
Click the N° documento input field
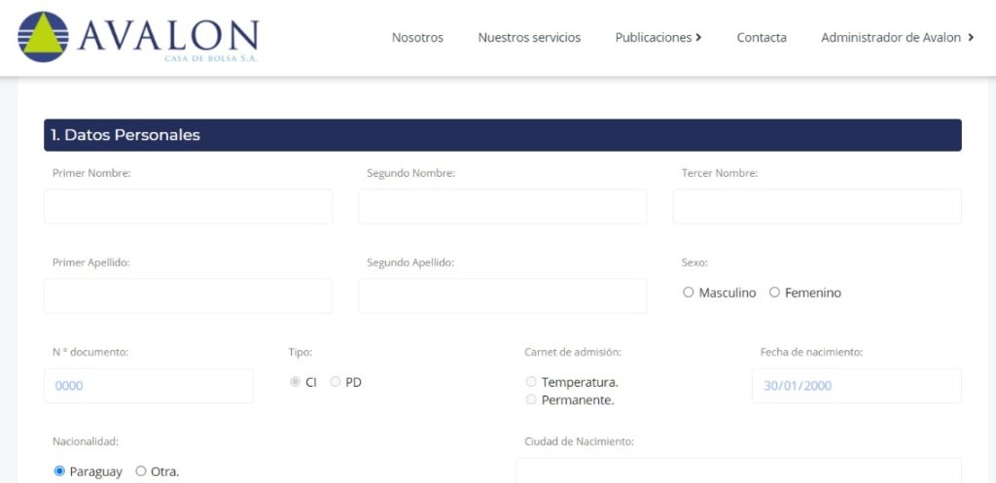148,386
